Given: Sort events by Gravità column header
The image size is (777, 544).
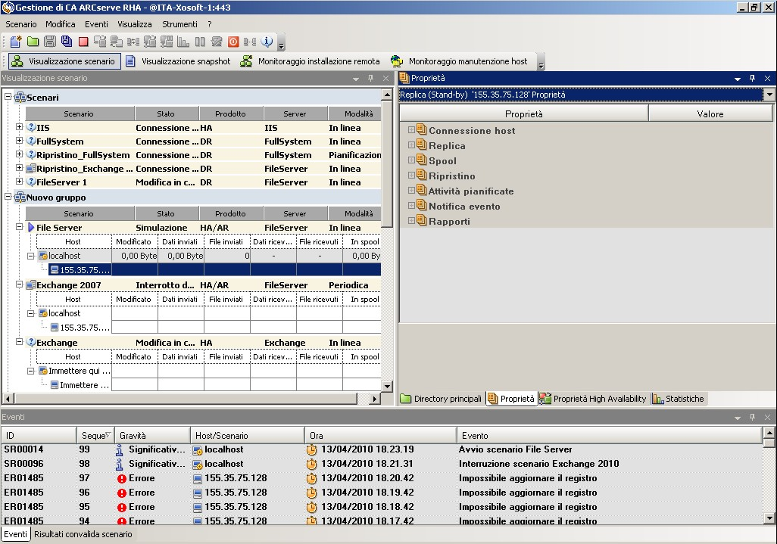Looking at the screenshot, I should tap(151, 436).
